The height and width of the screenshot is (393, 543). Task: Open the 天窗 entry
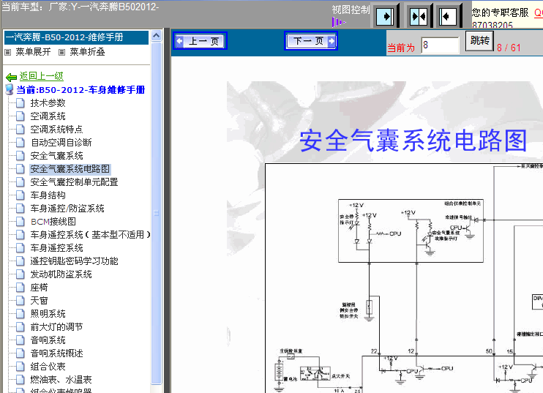click(x=39, y=300)
